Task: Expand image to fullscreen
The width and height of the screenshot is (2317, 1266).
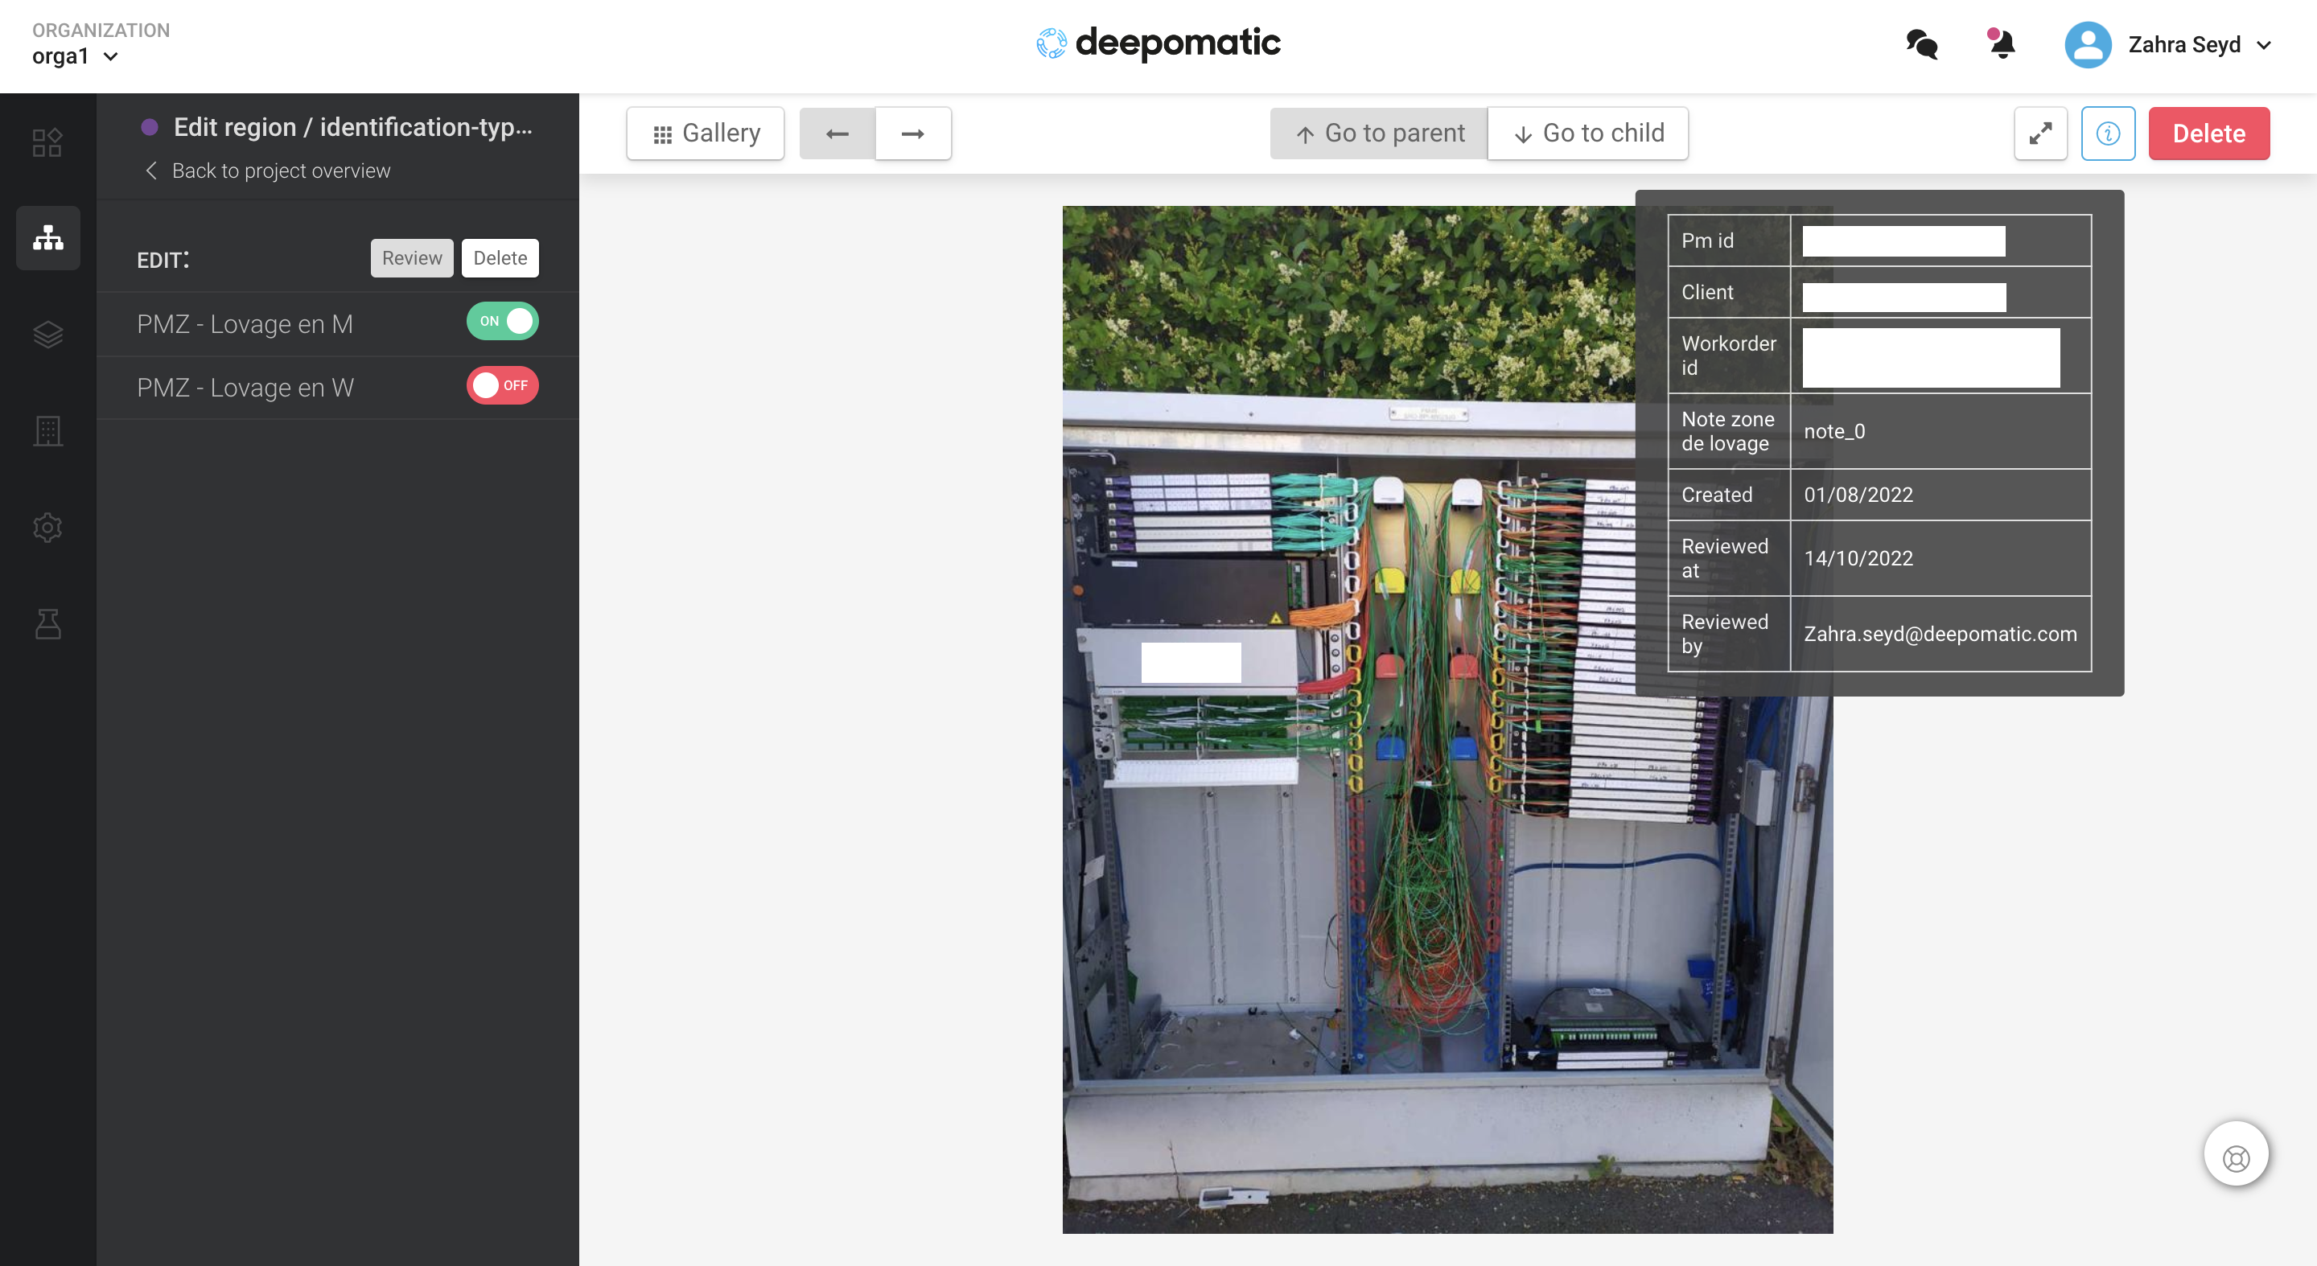Action: pos(2040,134)
